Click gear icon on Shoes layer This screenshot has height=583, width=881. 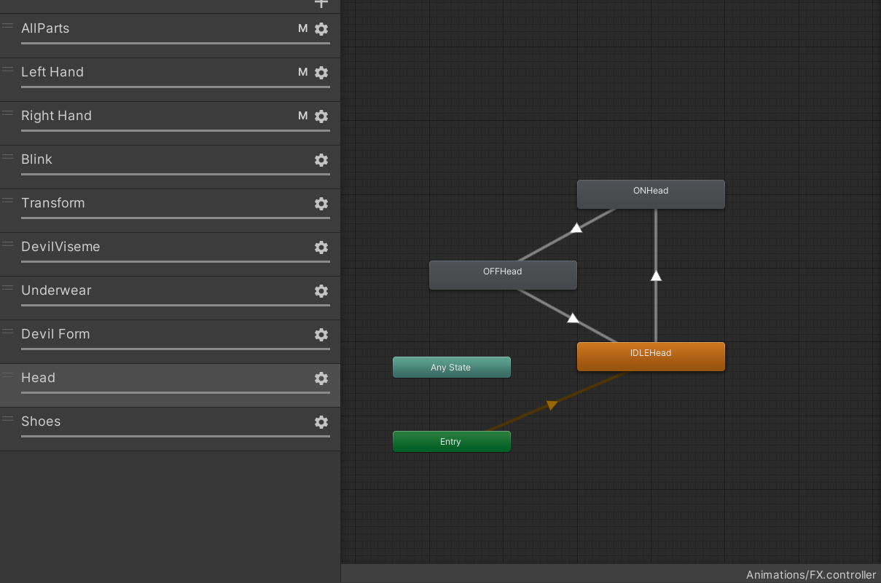coord(321,422)
